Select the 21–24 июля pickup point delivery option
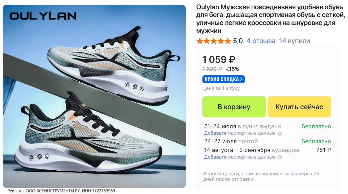Viewport: 348px width, 194px height. pos(268,126)
